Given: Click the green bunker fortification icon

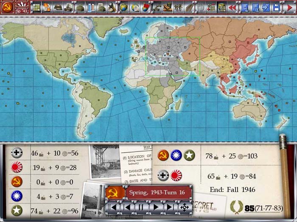Looking at the screenshot, I should (80, 8).
